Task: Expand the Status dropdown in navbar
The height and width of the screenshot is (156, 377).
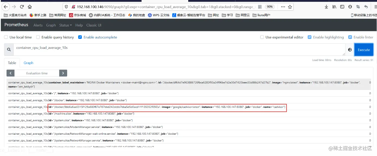Action: [66, 25]
